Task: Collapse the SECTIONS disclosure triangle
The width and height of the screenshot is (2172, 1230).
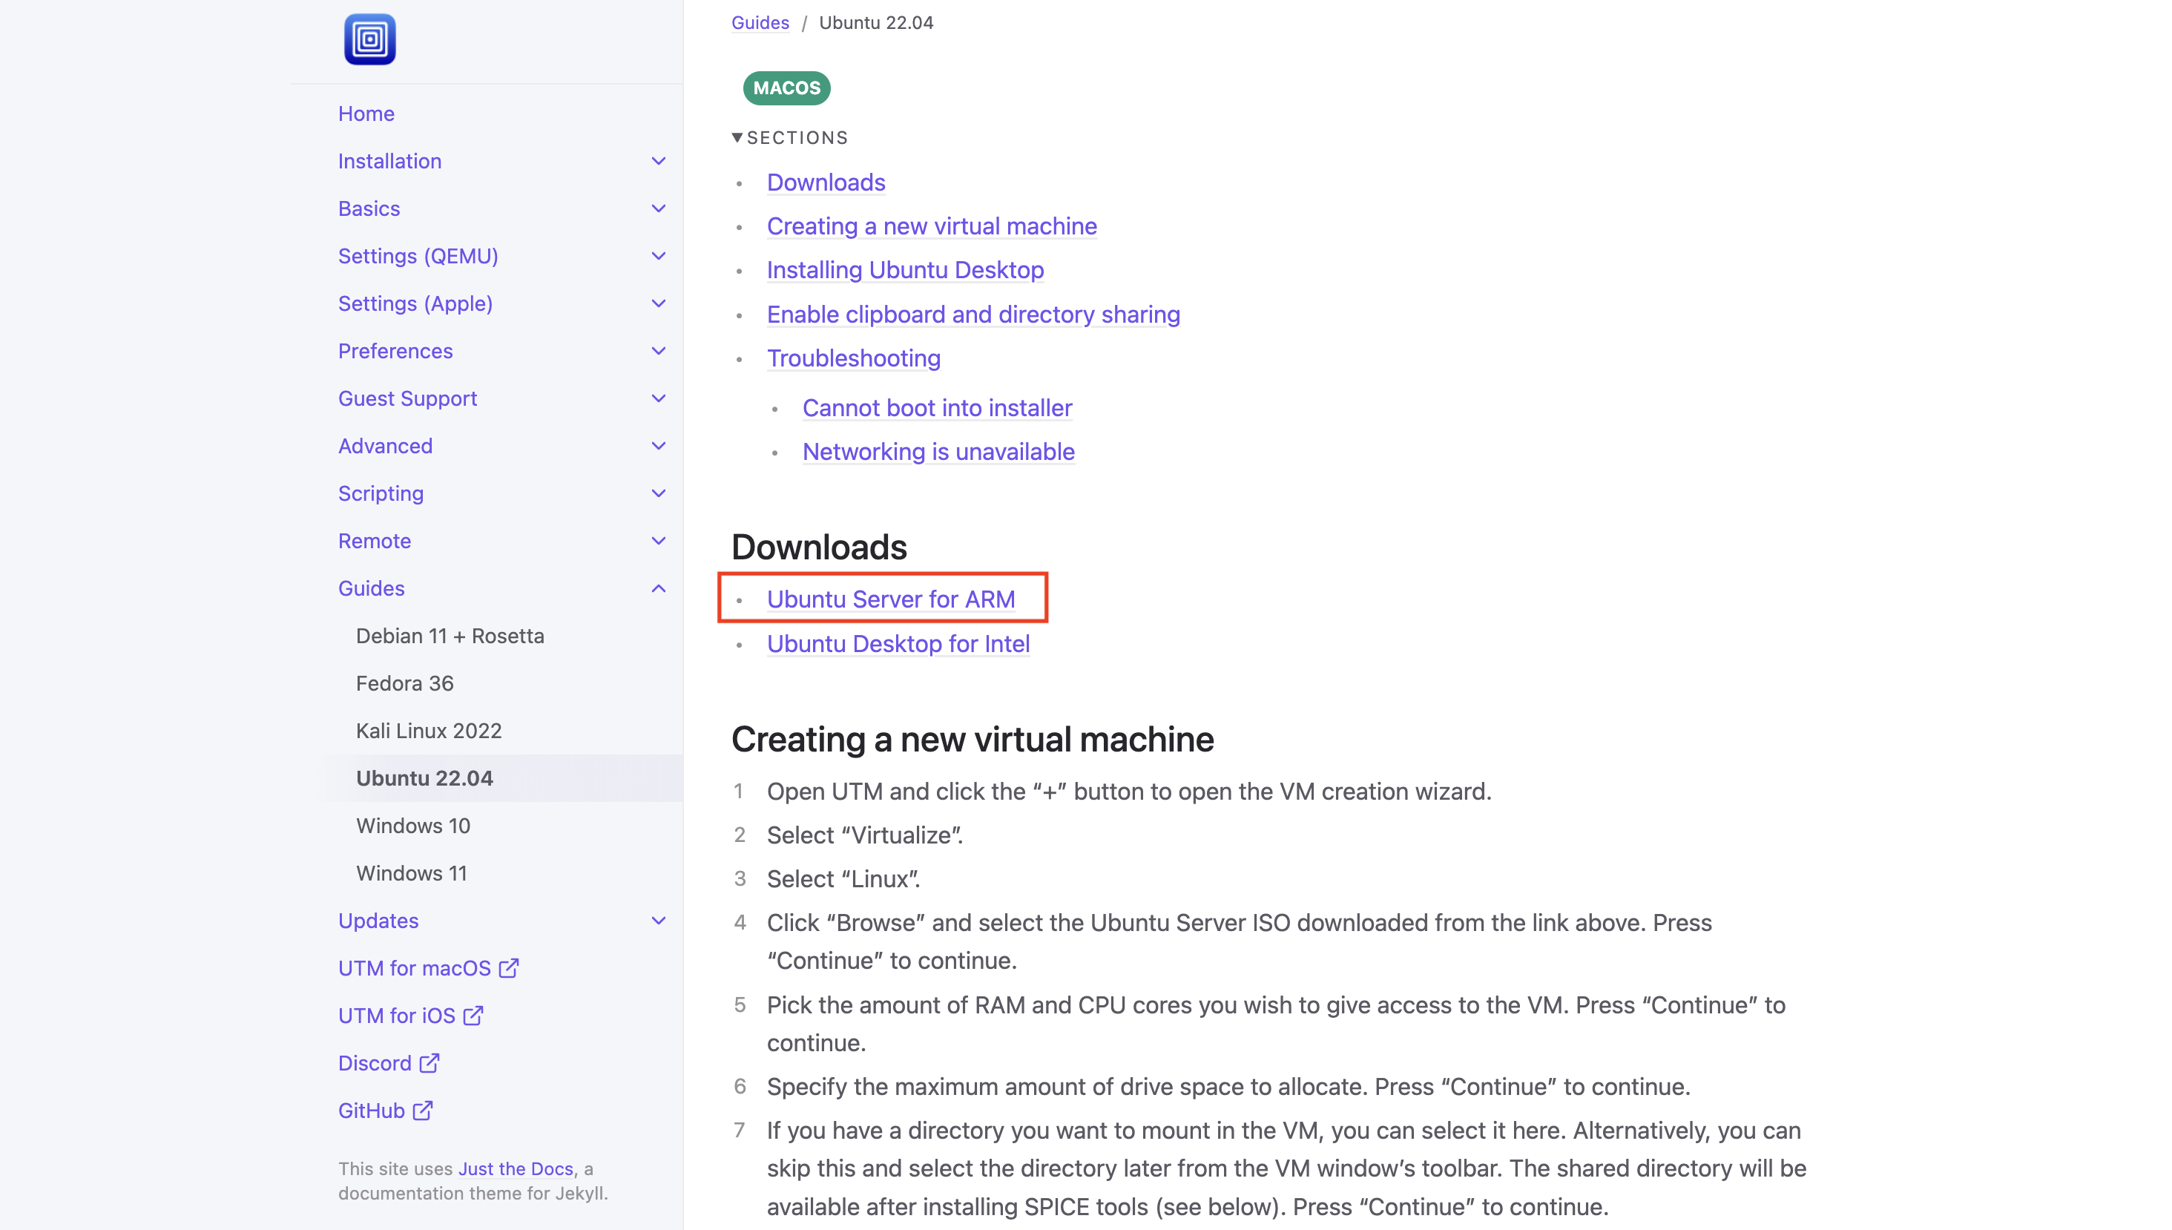Action: pyautogui.click(x=737, y=137)
